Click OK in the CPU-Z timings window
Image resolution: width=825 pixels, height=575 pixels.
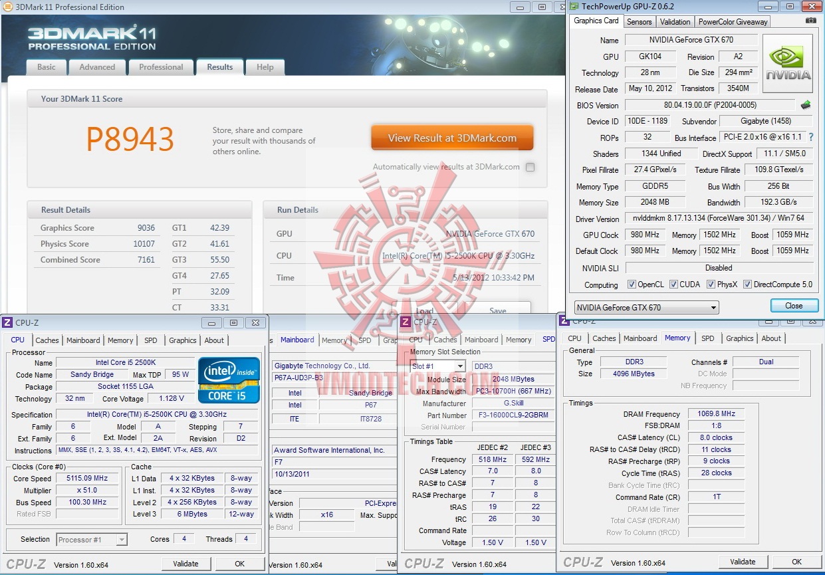coord(796,562)
